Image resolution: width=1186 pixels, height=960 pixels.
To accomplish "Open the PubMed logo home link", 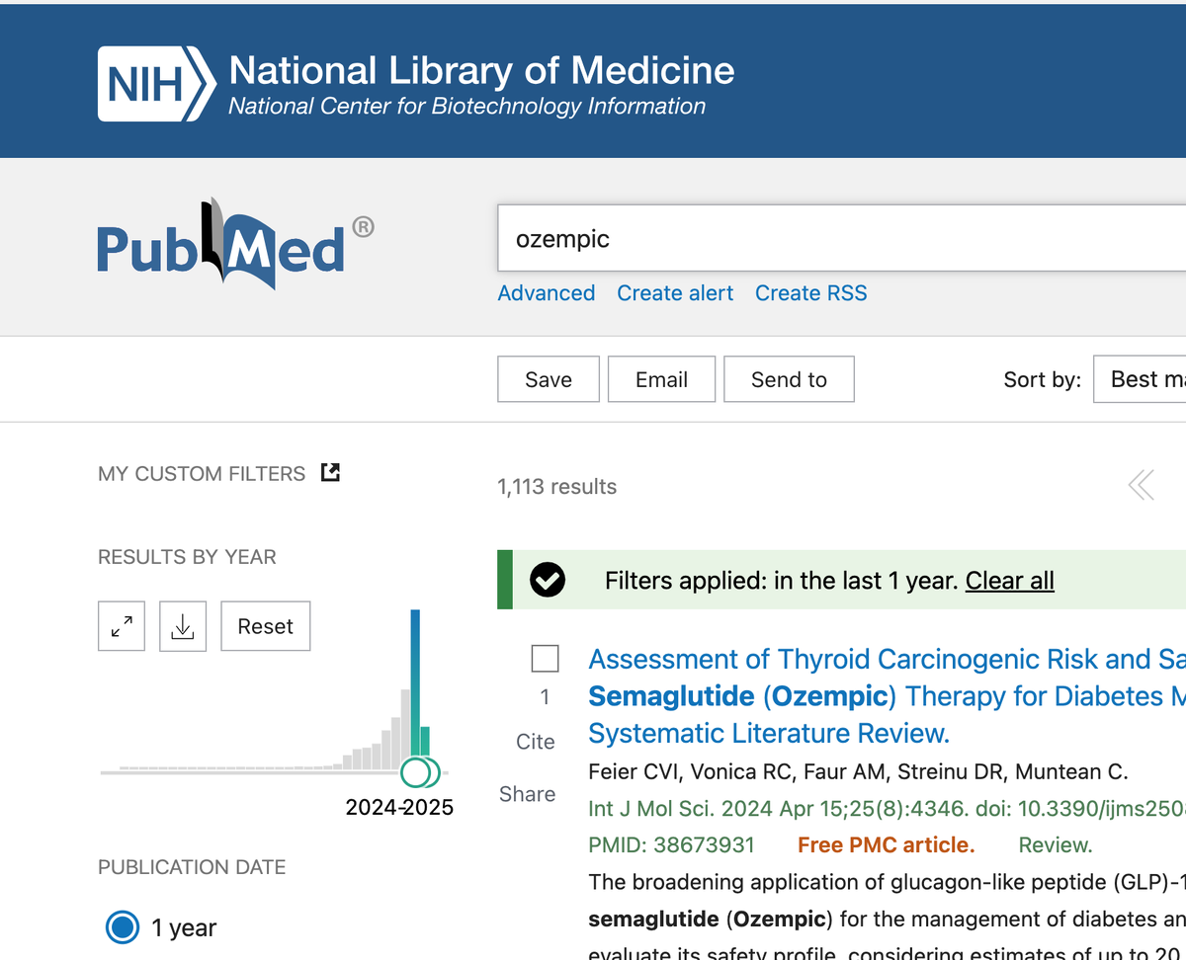I will click(x=235, y=243).
